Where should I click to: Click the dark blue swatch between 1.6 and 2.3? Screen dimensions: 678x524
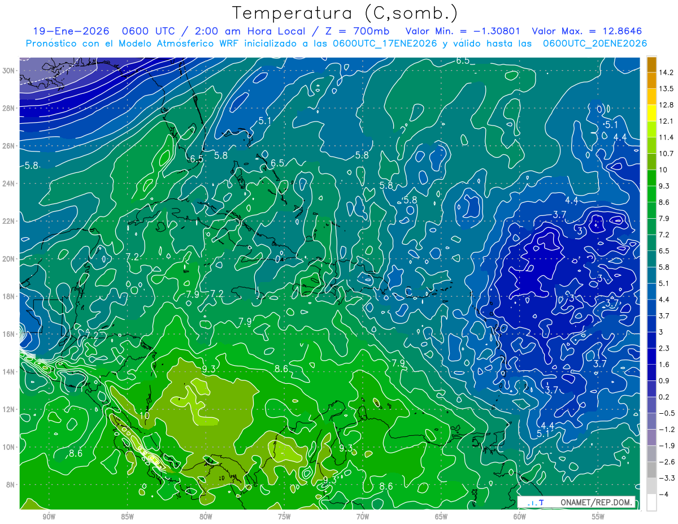point(651,357)
